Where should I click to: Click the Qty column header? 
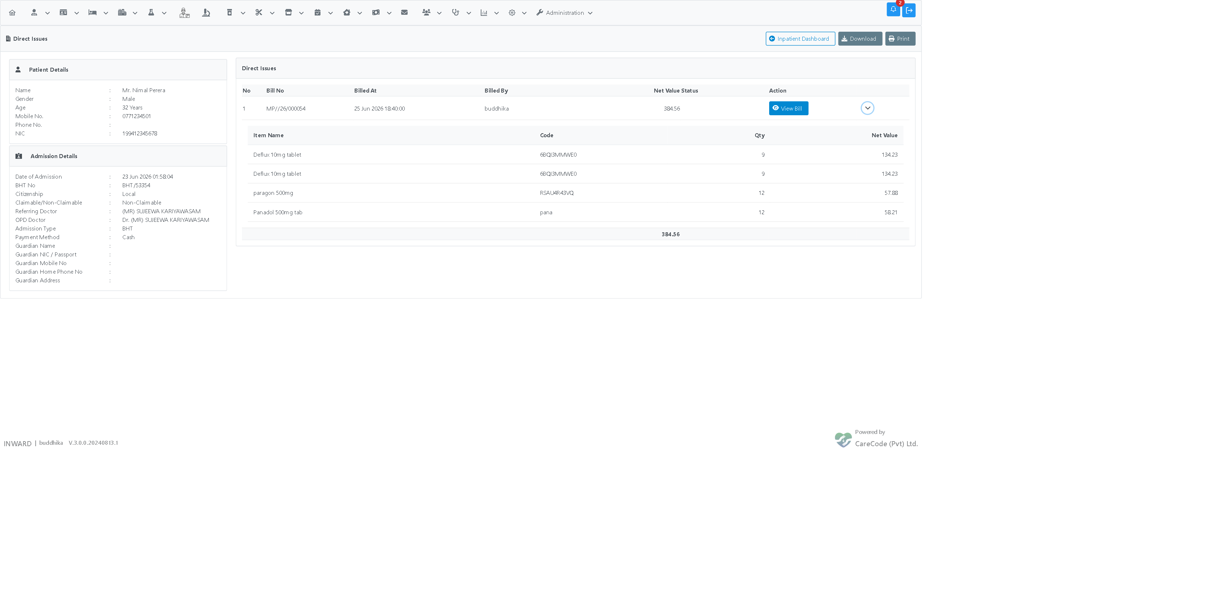(759, 135)
